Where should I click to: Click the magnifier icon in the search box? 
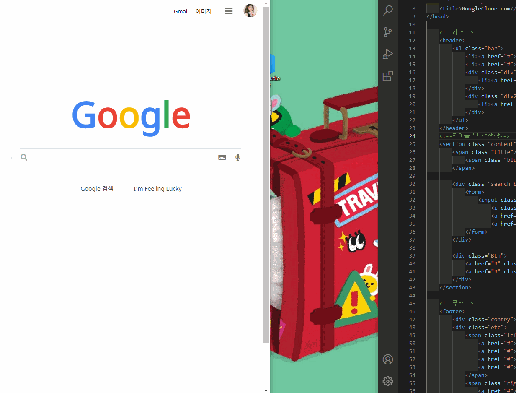(24, 157)
